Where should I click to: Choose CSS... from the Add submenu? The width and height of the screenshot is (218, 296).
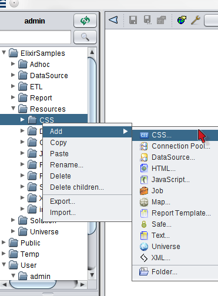(x=175, y=135)
